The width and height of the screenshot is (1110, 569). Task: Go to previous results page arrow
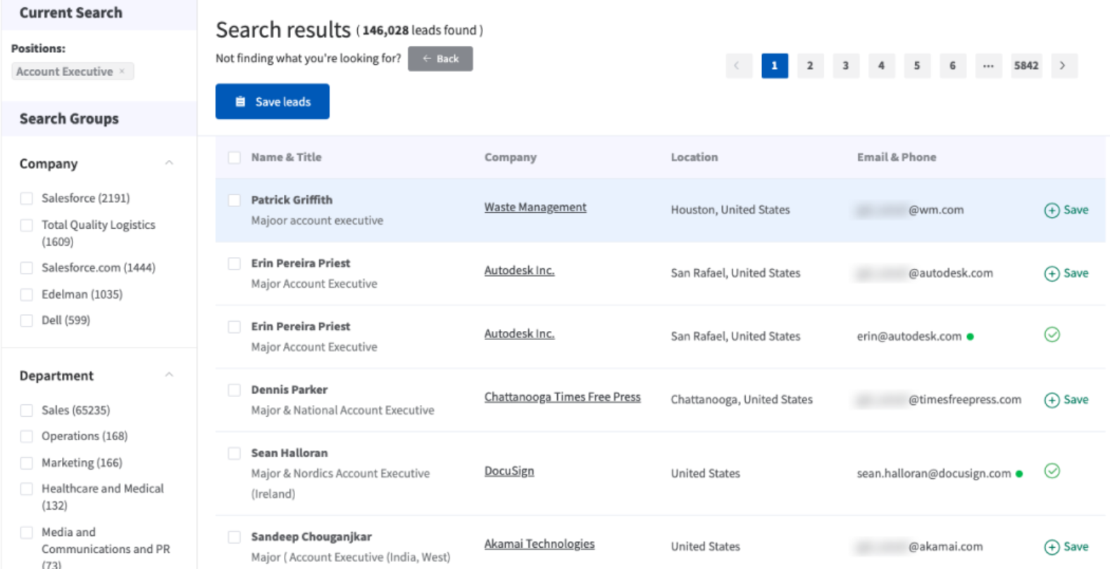click(739, 65)
